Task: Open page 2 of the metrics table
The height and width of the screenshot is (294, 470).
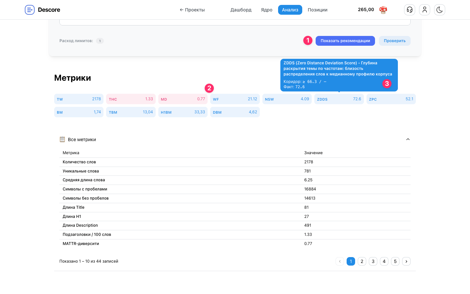Action: [x=362, y=261]
